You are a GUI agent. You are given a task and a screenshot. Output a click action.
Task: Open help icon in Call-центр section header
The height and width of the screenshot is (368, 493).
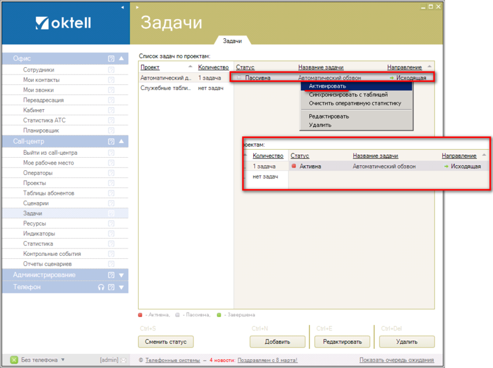112,142
